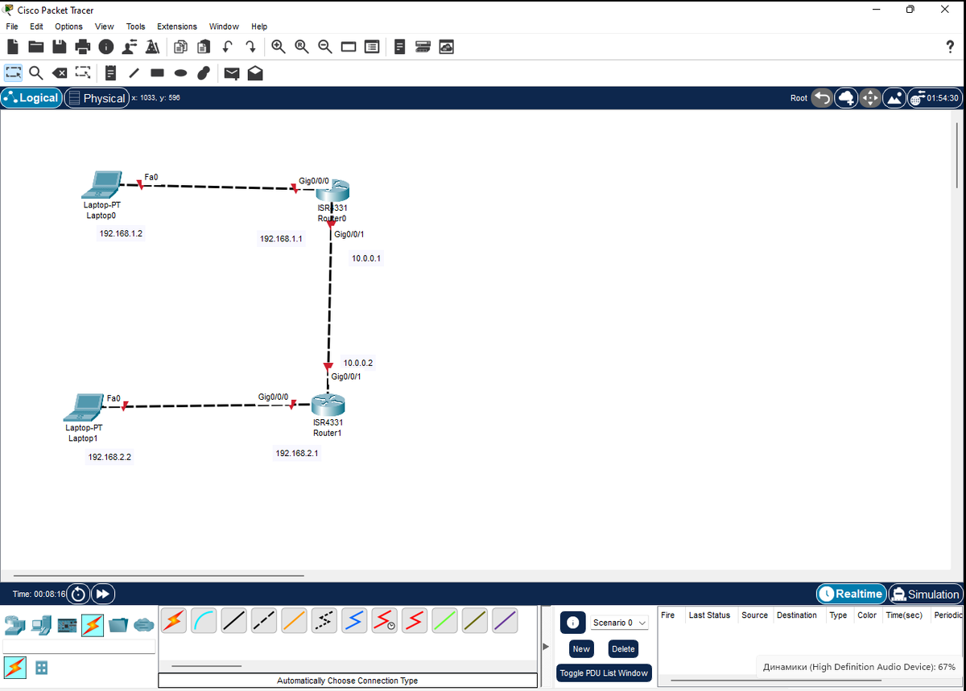
Task: Click Toggle PDU List Window
Action: point(604,672)
